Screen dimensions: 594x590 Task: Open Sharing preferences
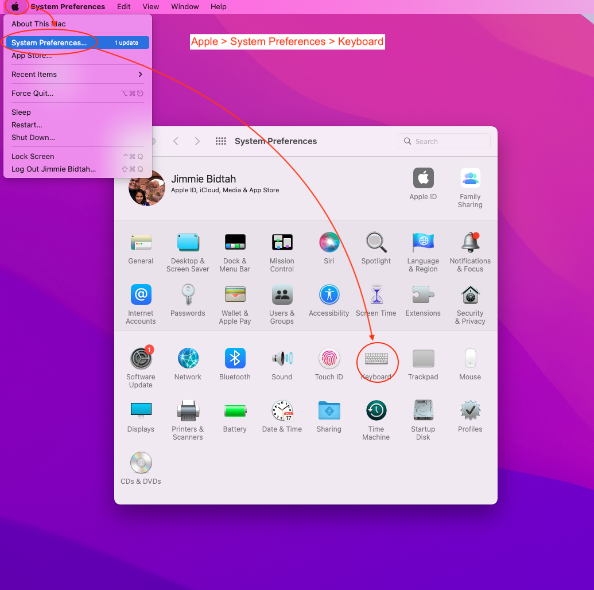click(329, 417)
